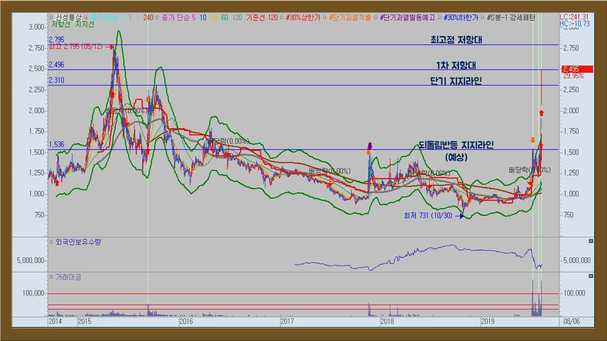Click the 1,536 support line label
The height and width of the screenshot is (341, 607).
click(56, 144)
